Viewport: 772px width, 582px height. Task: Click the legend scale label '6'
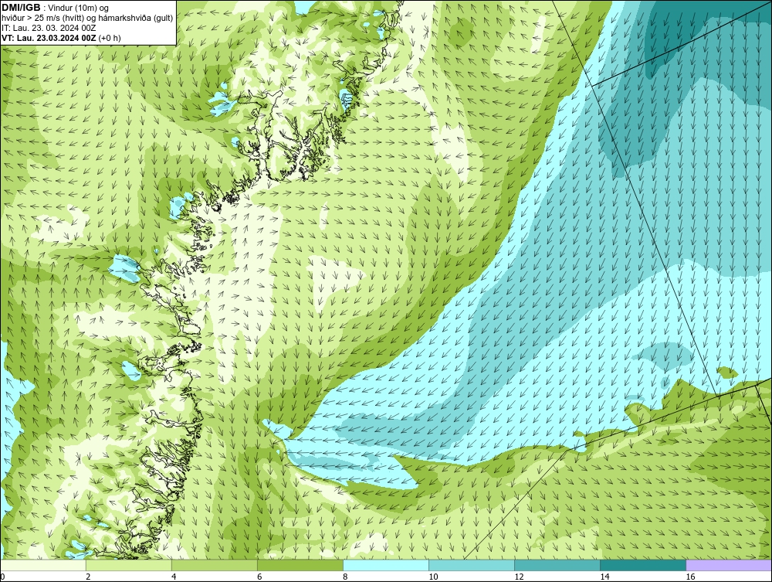coord(259,577)
